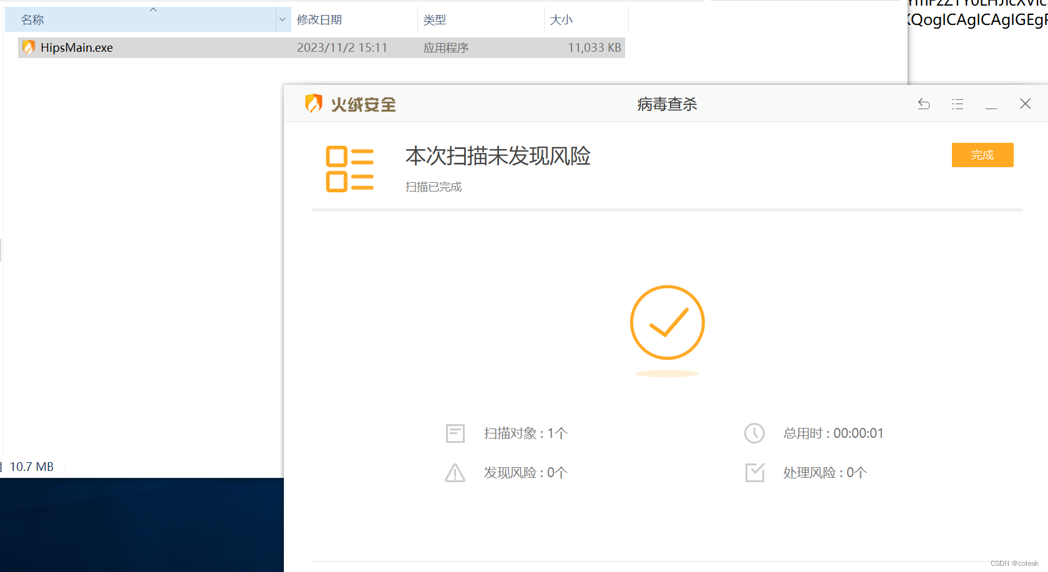The image size is (1048, 572).
Task: Click the orange checkmark circle graphic
Action: coord(667,322)
